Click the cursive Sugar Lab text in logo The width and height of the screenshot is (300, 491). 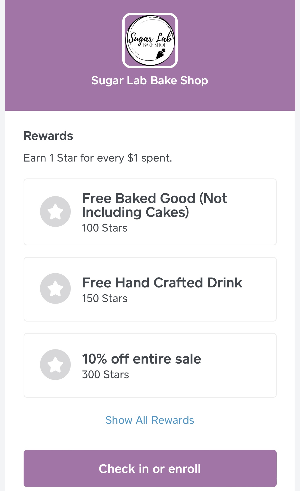click(x=150, y=38)
